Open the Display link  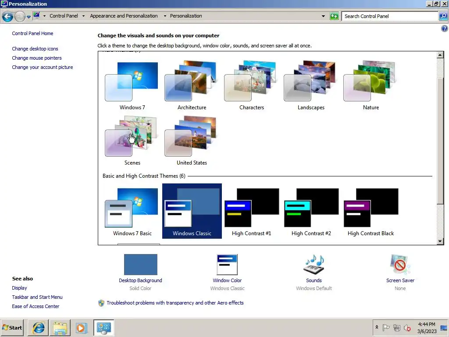(x=19, y=288)
